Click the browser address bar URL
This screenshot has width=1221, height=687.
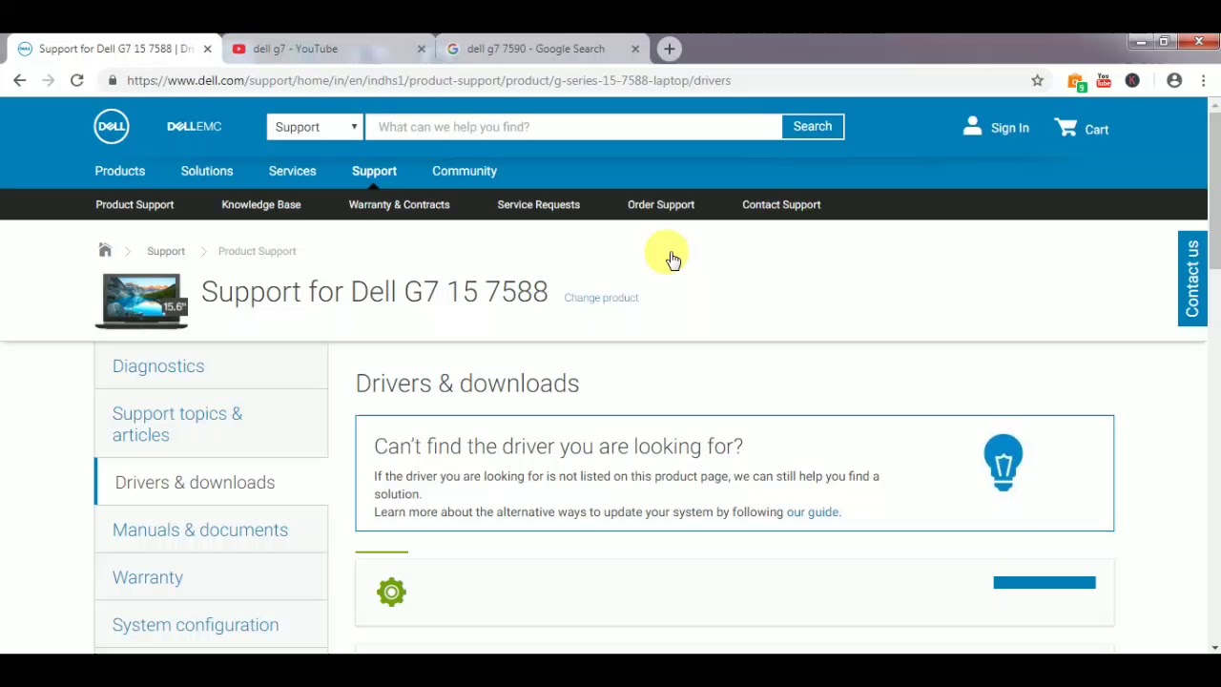coord(428,80)
